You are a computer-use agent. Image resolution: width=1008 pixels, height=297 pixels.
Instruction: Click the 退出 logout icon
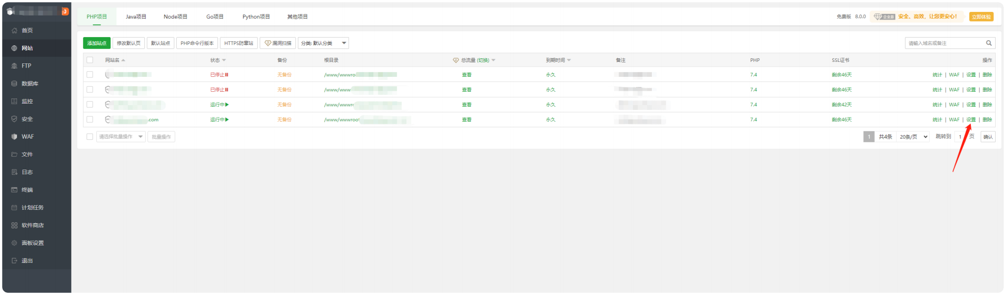click(14, 261)
